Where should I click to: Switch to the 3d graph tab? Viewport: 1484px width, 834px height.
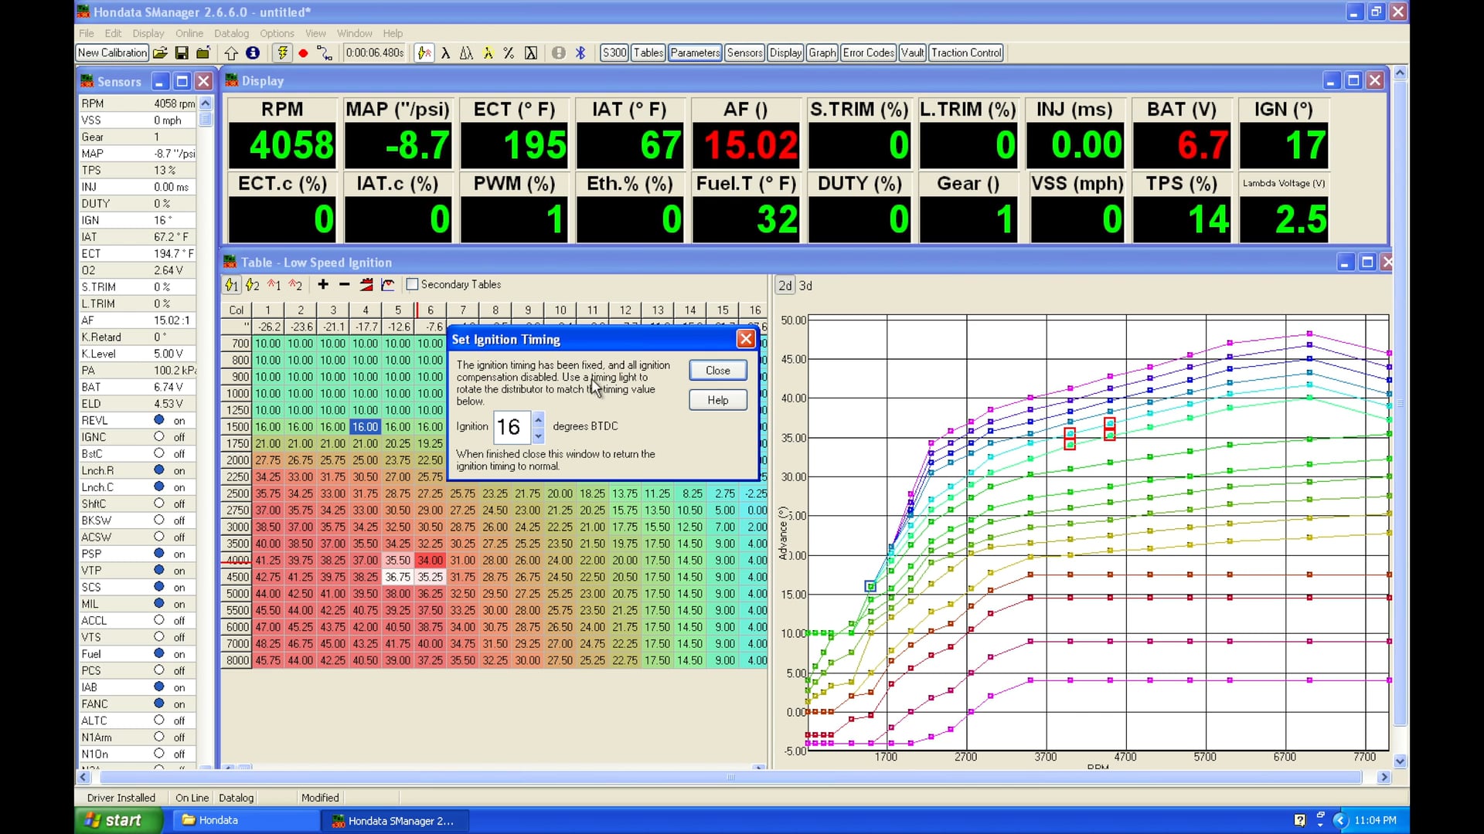click(805, 285)
